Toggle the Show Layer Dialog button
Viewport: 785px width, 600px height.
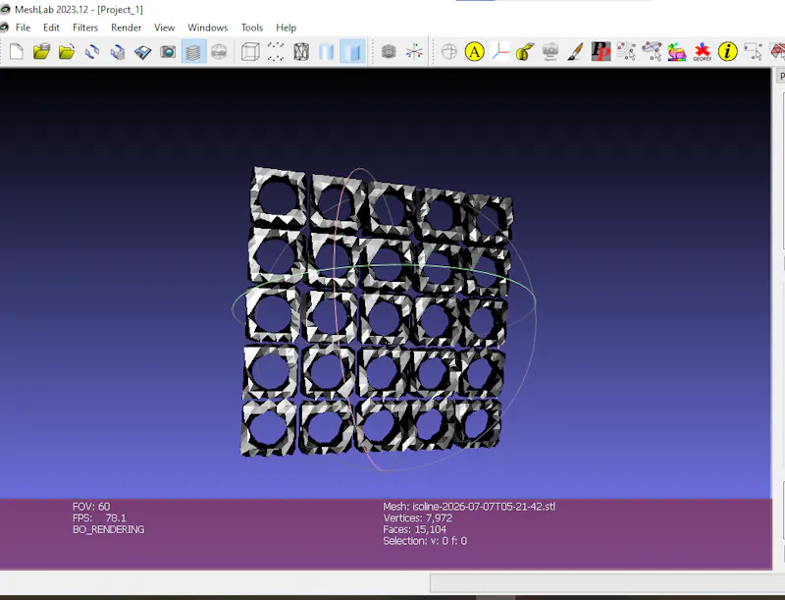(x=193, y=52)
